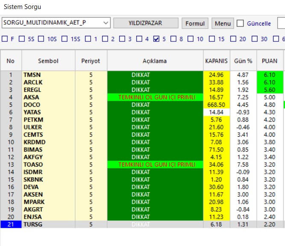Tick the 10S period checkbox
Viewport: 285px width, 246px height.
pos(41,39)
